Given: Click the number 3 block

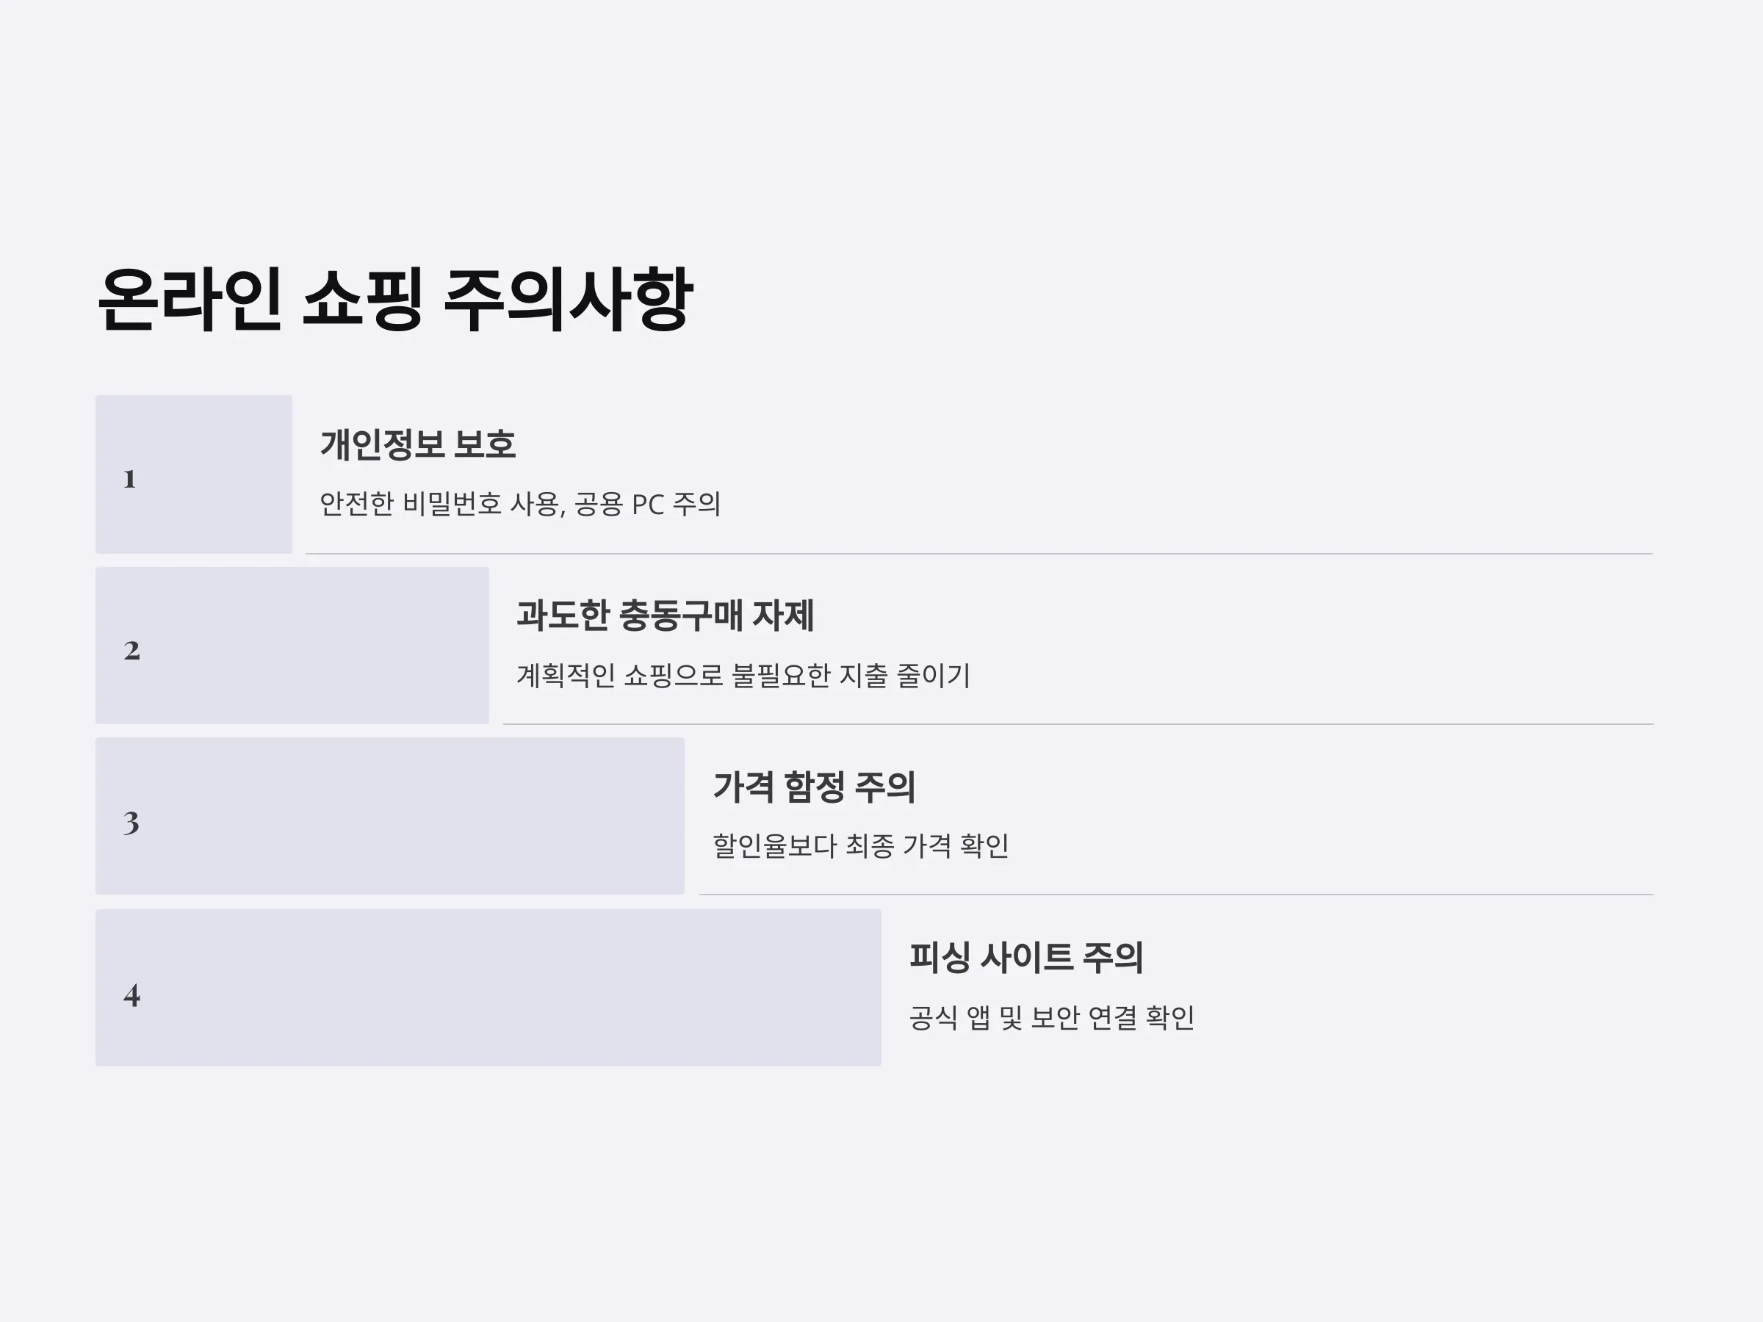Looking at the screenshot, I should tap(390, 816).
